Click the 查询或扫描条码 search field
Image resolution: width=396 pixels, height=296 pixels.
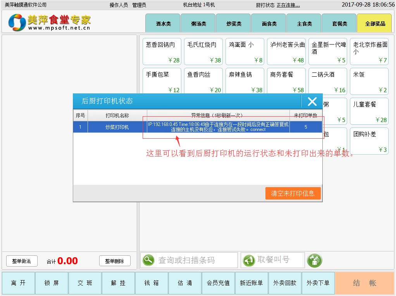click(196, 260)
